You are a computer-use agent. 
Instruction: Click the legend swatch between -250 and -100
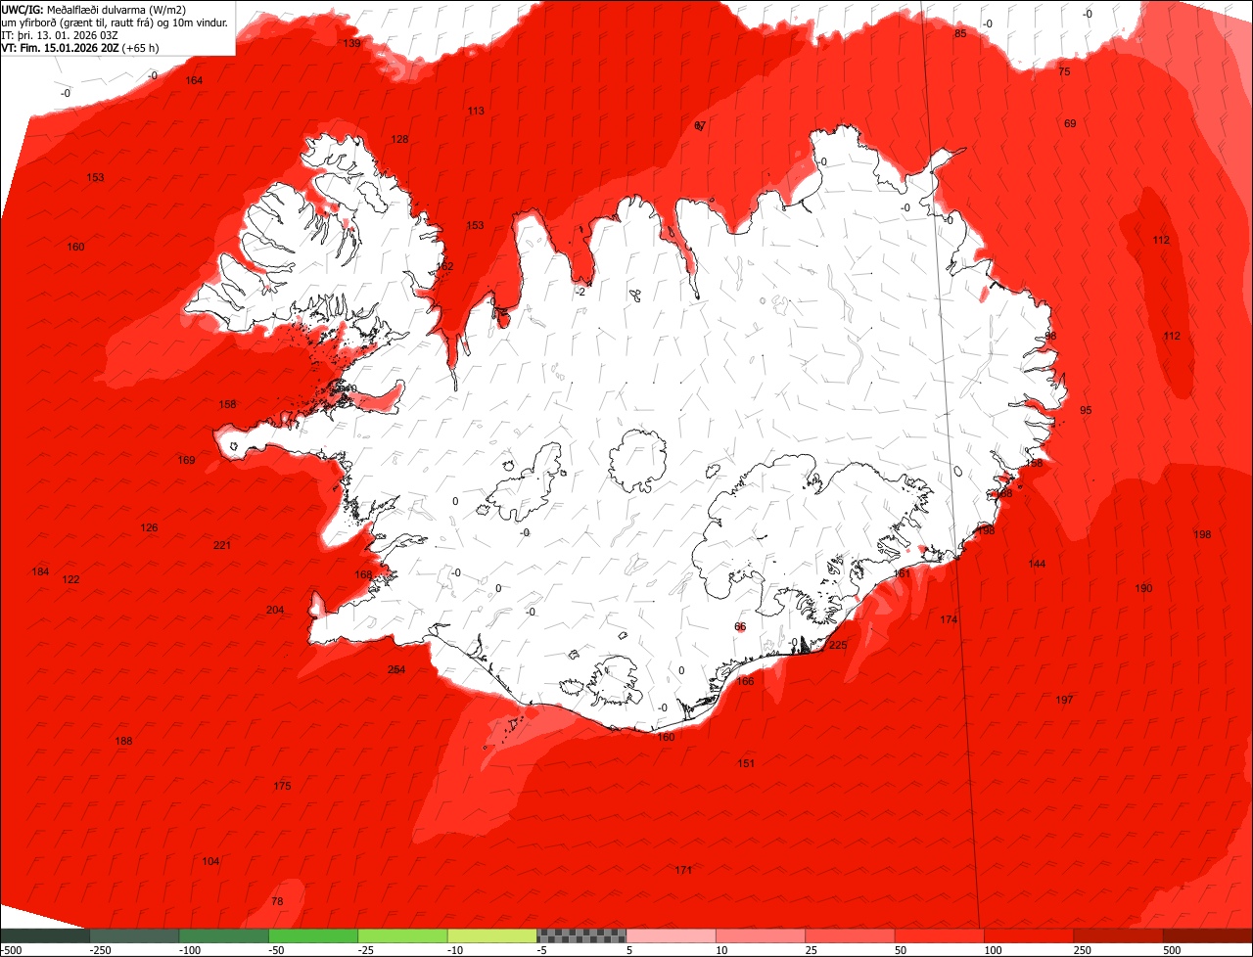click(134, 935)
